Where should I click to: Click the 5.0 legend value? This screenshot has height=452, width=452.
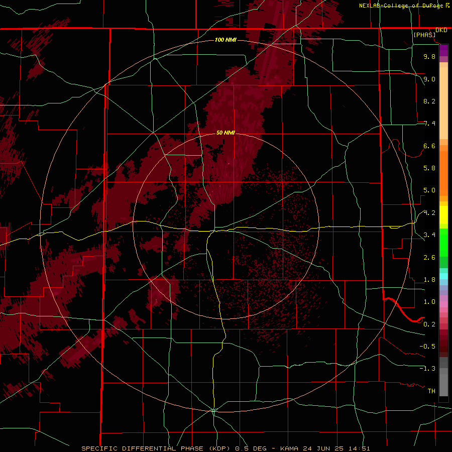click(x=429, y=190)
